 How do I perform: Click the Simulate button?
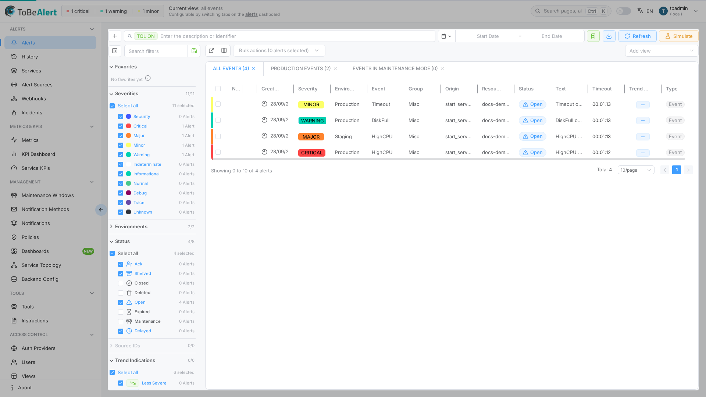pos(678,36)
